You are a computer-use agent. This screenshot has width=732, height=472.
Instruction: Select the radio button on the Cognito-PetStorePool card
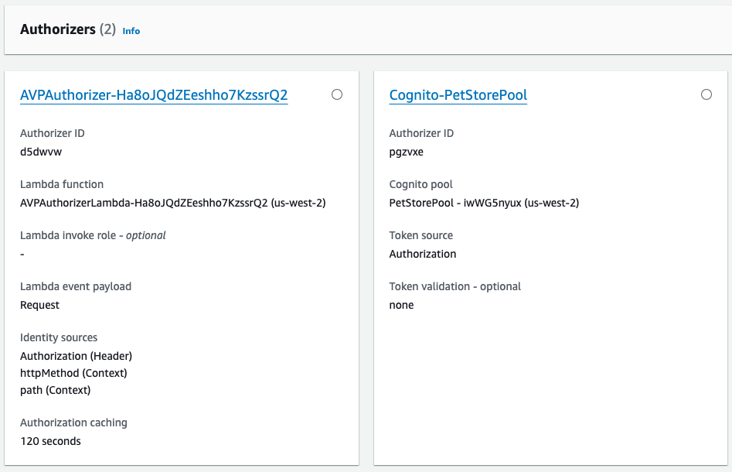706,94
